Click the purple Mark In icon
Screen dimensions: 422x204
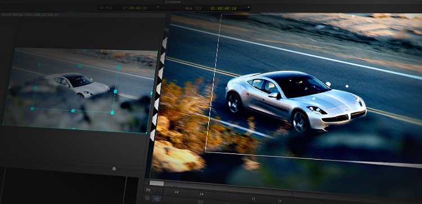pyautogui.click(x=227, y=197)
